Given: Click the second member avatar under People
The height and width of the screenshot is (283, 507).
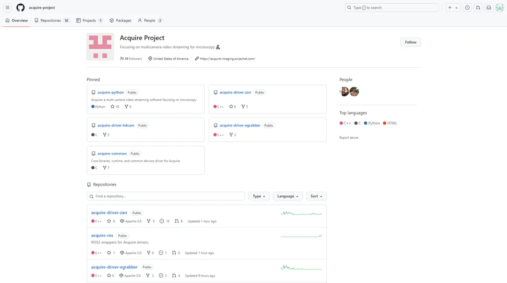Looking at the screenshot, I should (x=354, y=92).
